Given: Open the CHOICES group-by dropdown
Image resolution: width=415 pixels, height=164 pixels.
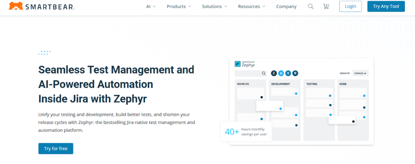Looking at the screenshot, I should pos(360,73).
